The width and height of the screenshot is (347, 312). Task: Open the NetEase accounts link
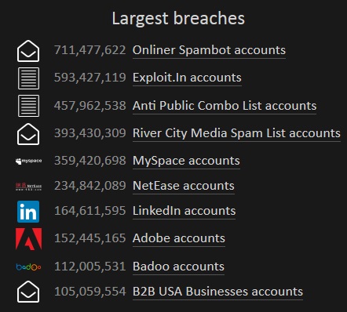coord(184,186)
